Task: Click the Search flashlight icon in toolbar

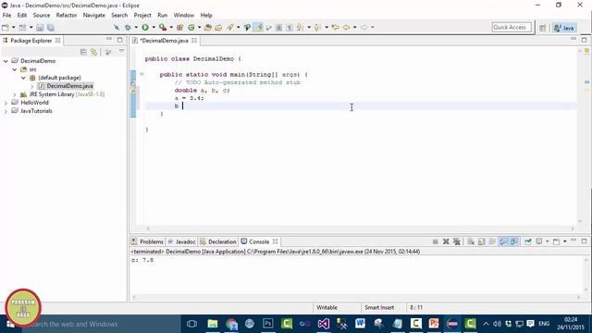Action: click(230, 27)
